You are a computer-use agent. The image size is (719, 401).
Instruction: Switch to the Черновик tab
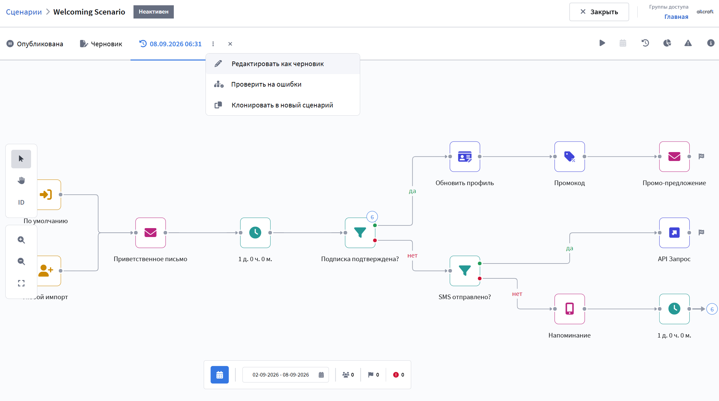[x=101, y=44]
